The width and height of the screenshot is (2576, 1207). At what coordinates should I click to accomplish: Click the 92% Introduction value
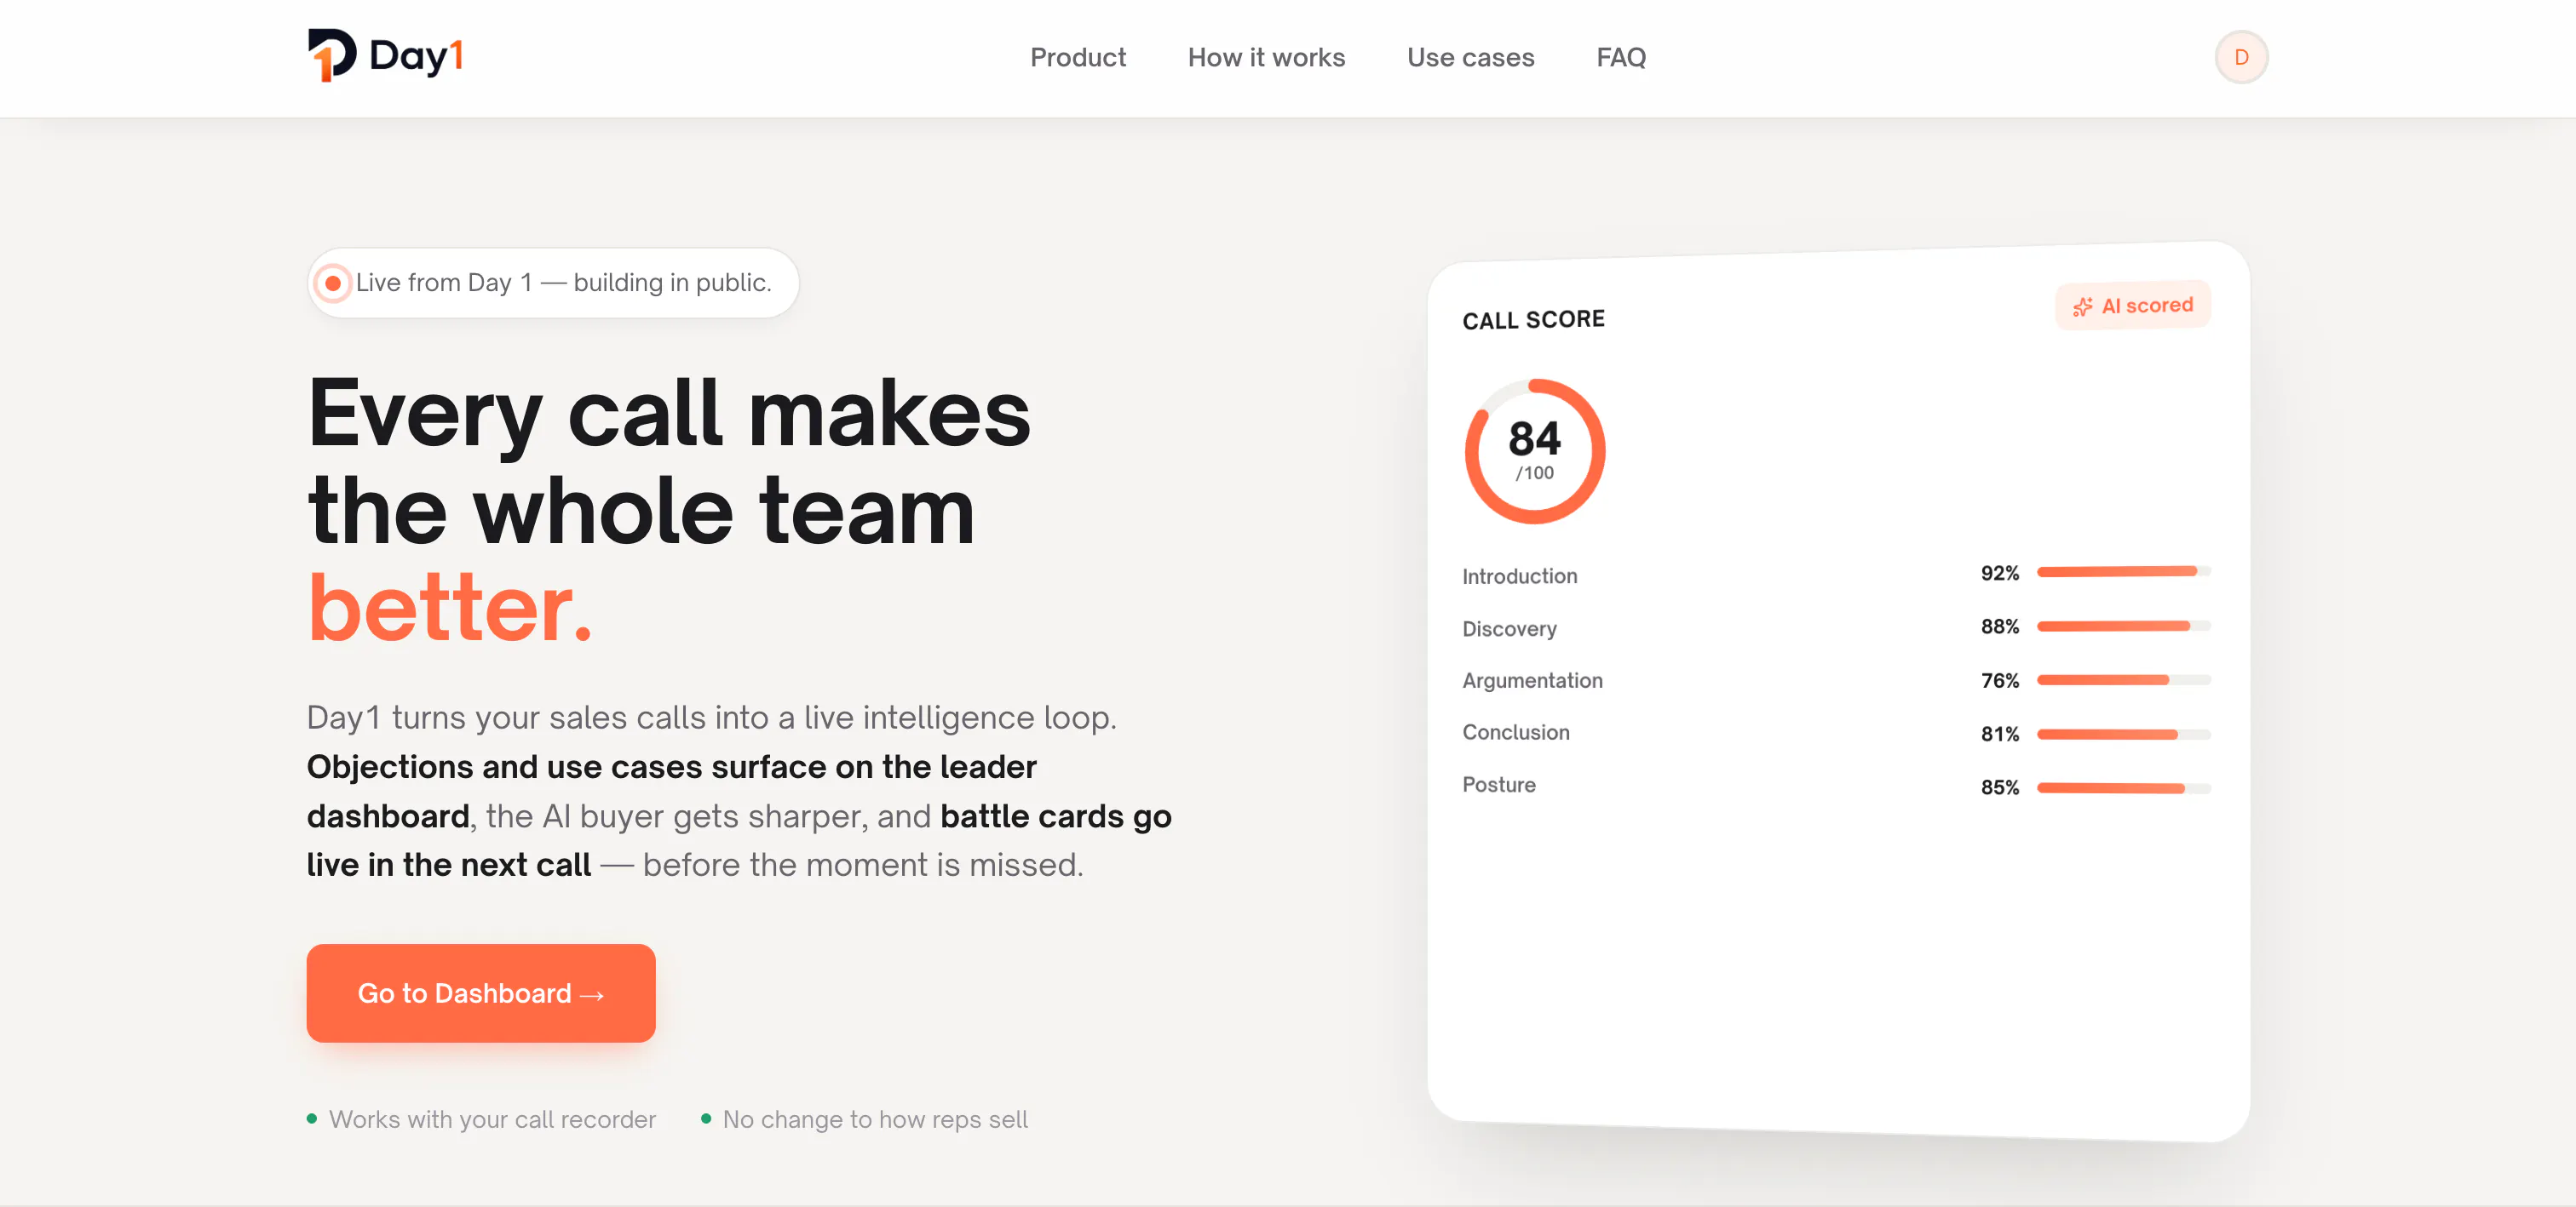click(x=2000, y=573)
